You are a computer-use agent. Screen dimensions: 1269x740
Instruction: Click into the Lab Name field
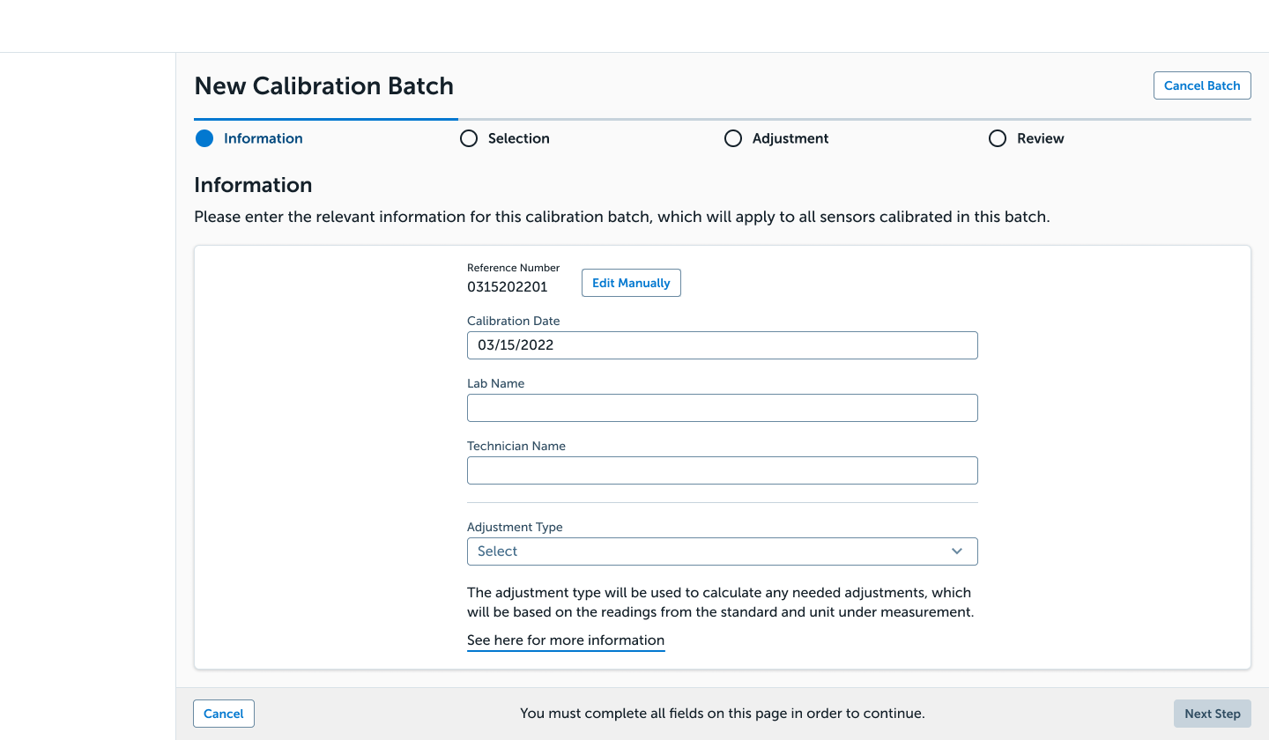tap(723, 408)
